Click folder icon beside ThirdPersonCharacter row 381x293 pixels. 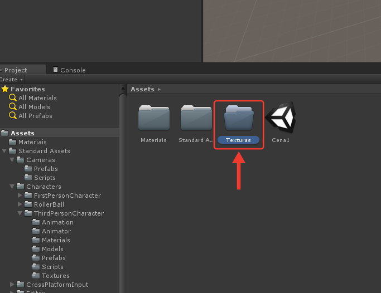pyautogui.click(x=28, y=213)
